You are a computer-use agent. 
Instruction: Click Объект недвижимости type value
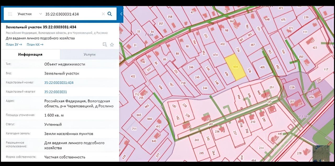pos(65,64)
